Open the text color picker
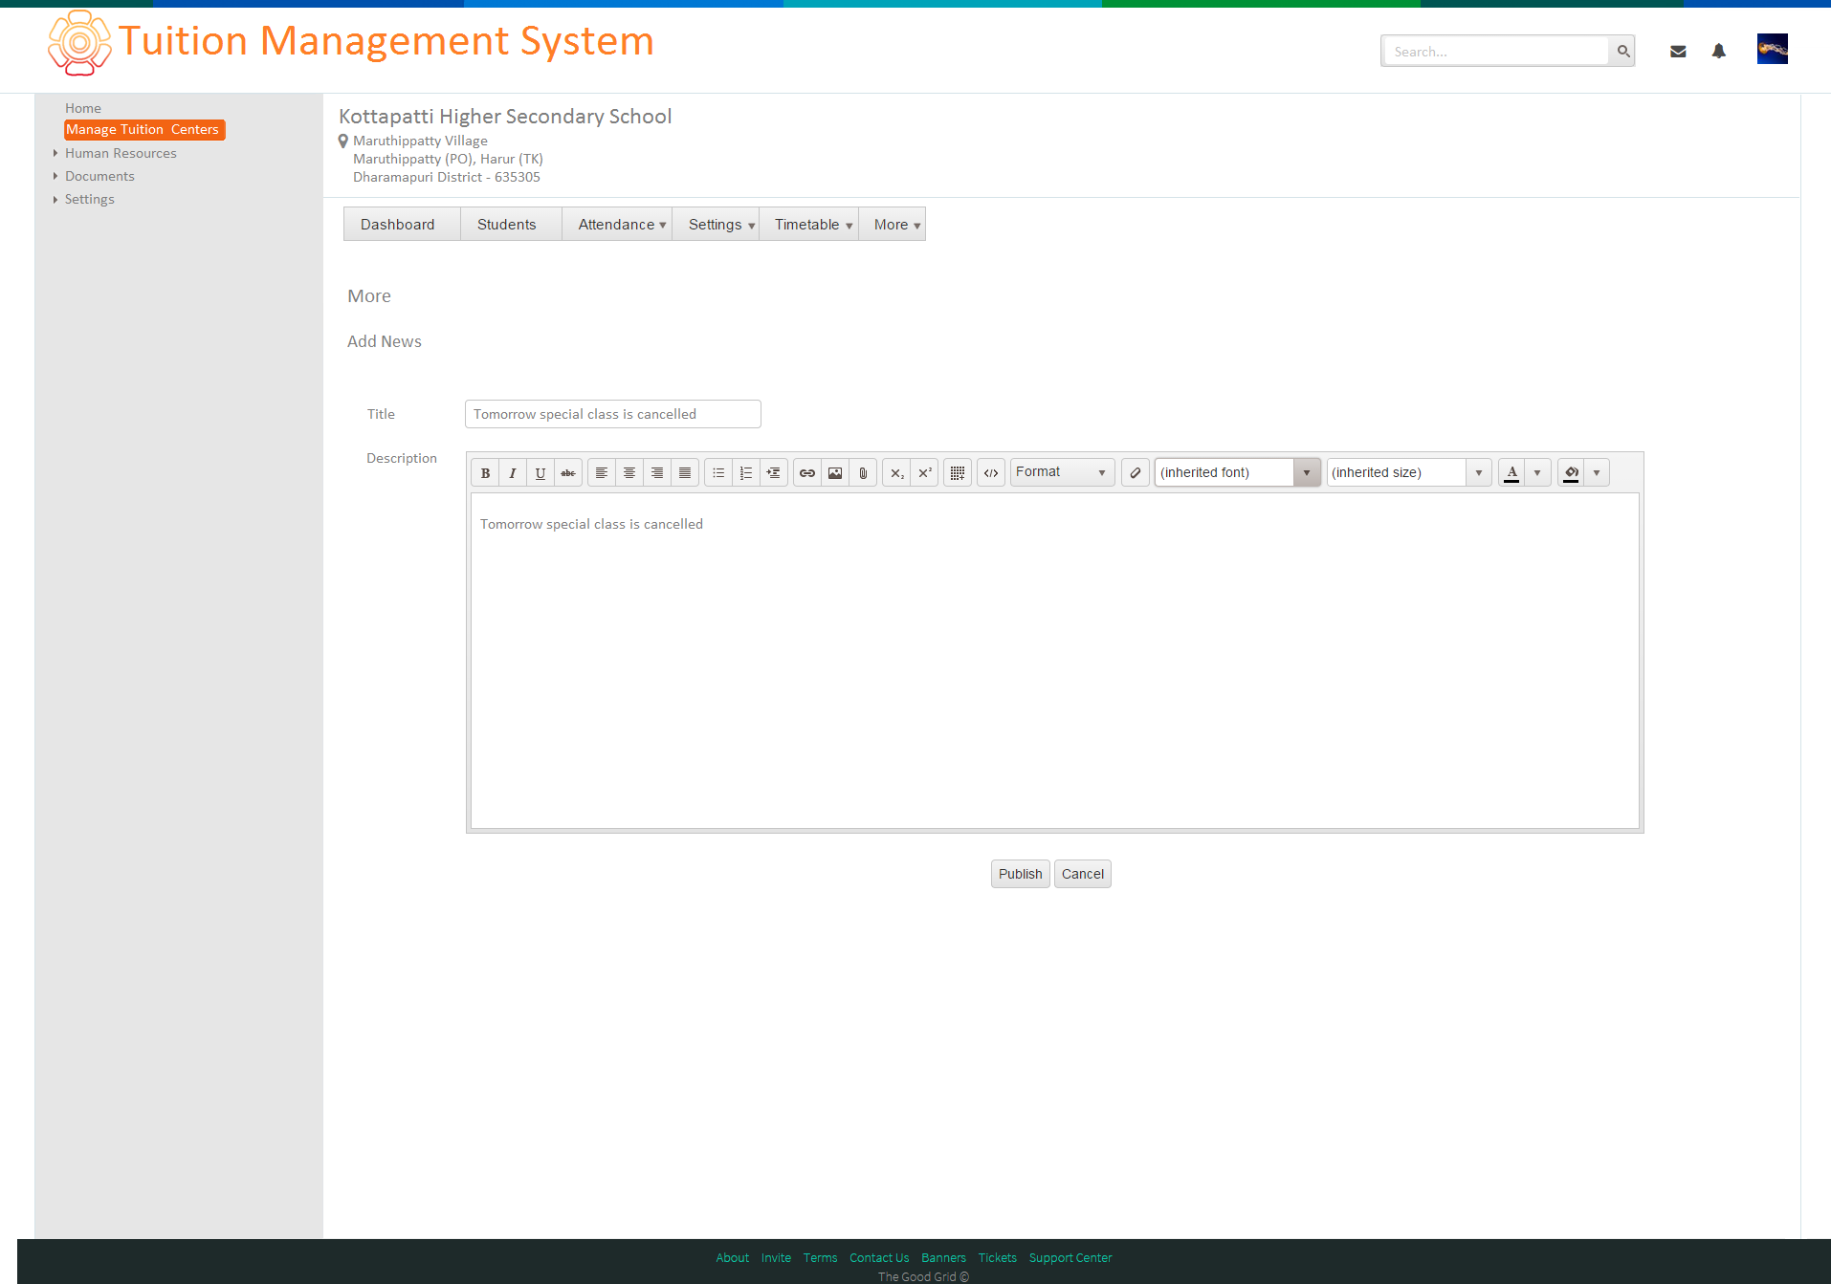The image size is (1831, 1284). [x=1511, y=472]
